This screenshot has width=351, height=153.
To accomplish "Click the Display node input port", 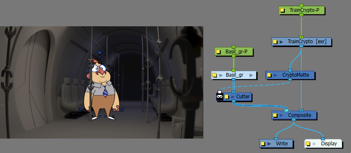I will tap(323, 139).
